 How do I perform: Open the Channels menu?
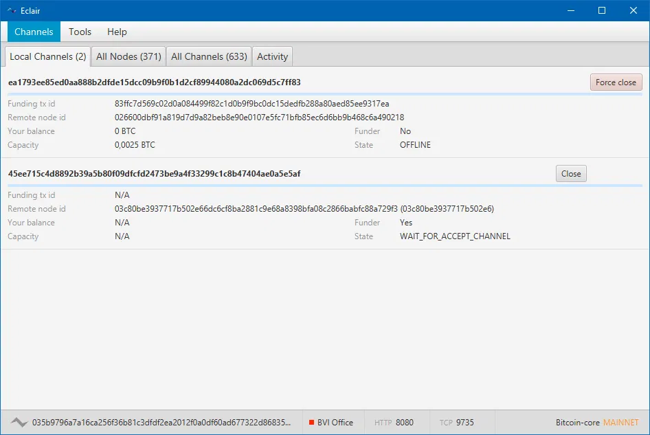[x=34, y=32]
